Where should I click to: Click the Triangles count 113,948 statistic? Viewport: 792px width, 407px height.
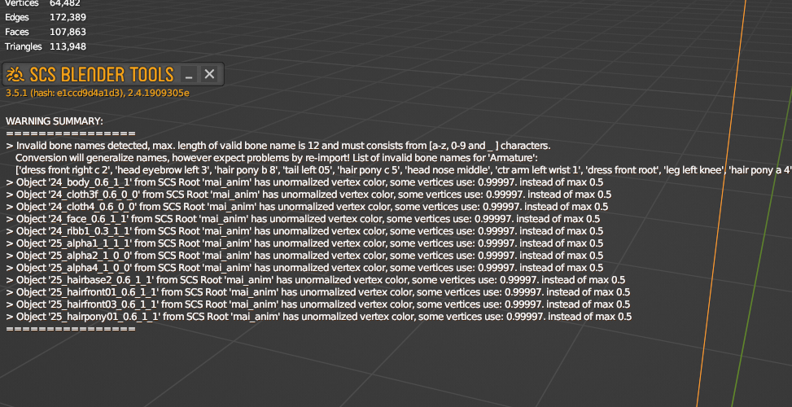46,46
